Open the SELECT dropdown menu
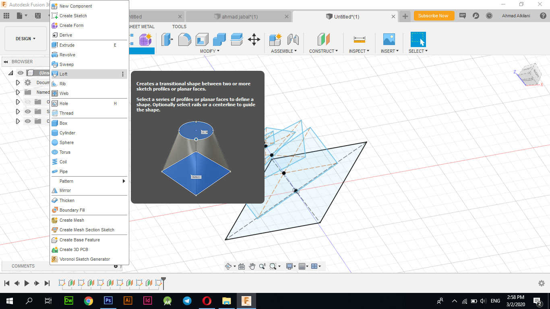The height and width of the screenshot is (309, 550). point(418,51)
